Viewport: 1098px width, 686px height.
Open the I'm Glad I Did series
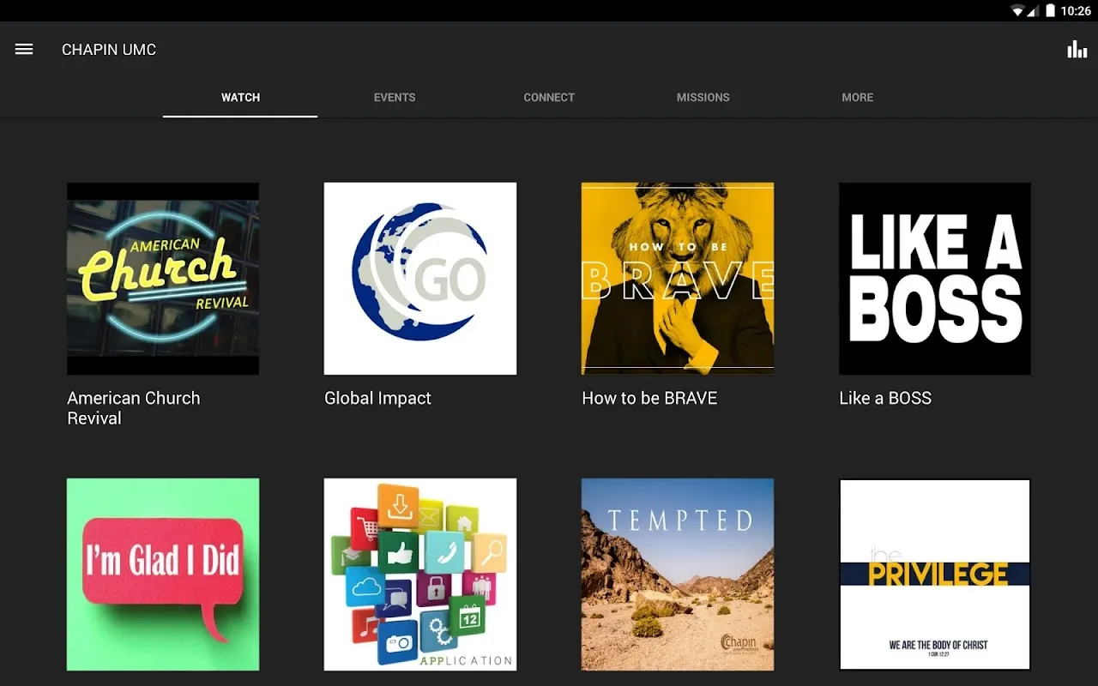[163, 575]
